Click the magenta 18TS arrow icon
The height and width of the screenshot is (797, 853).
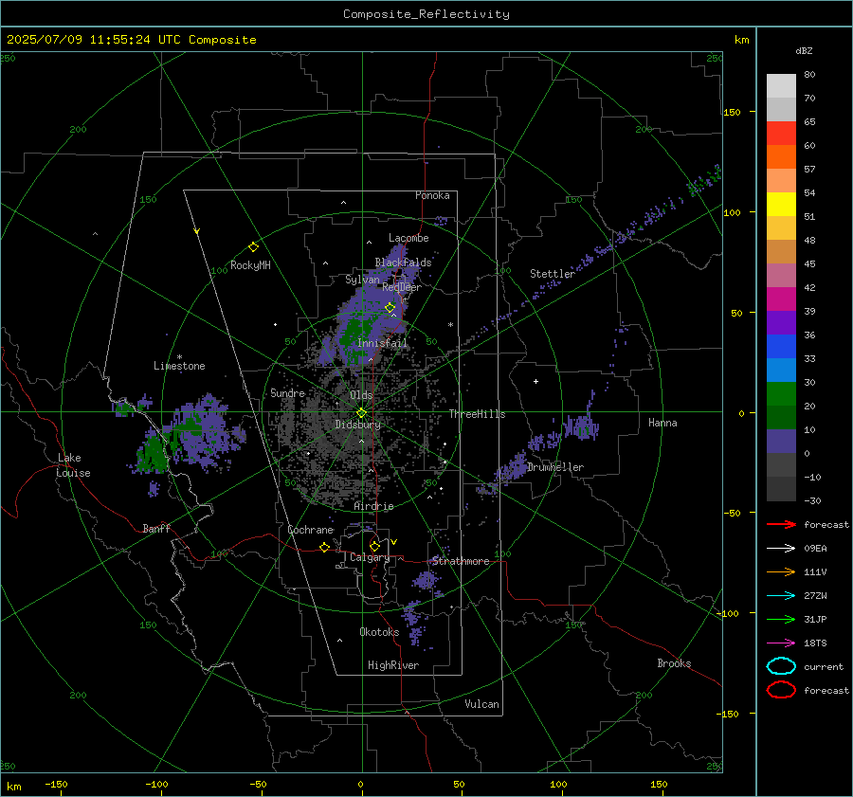tap(781, 643)
